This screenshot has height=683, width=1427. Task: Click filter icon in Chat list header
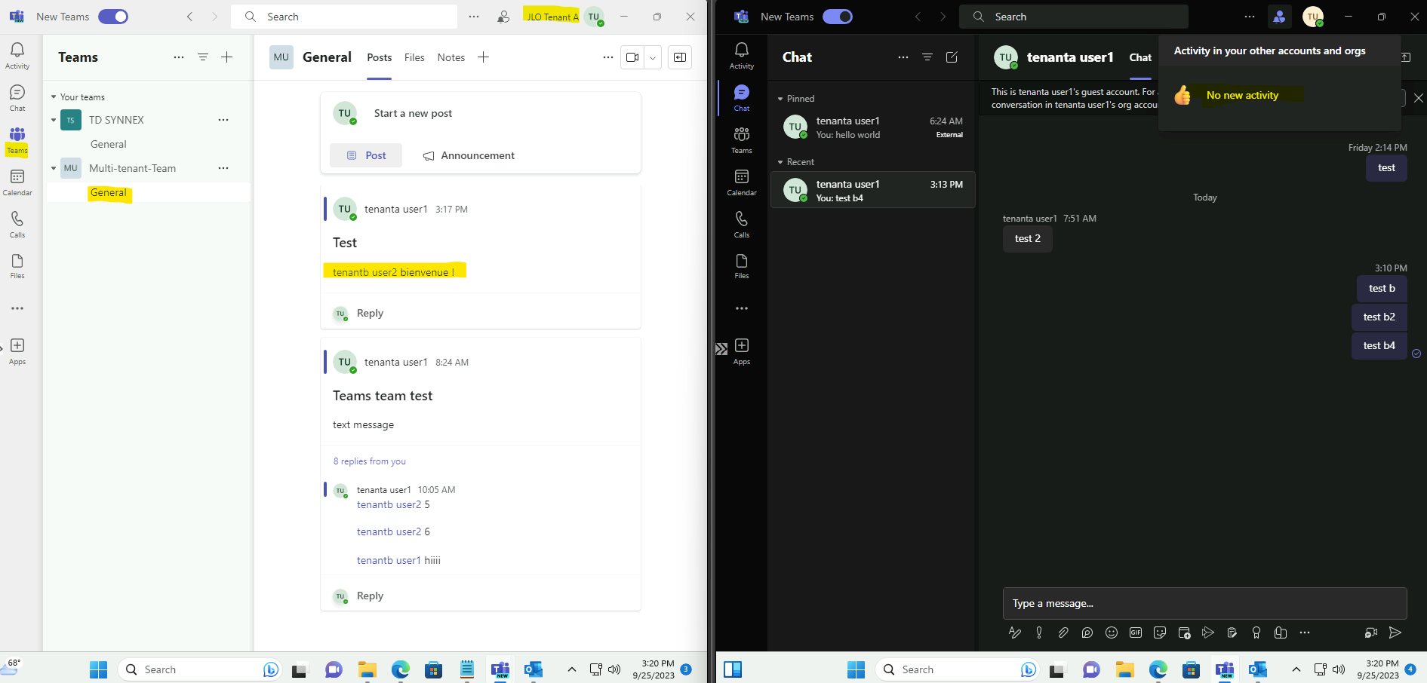point(927,57)
